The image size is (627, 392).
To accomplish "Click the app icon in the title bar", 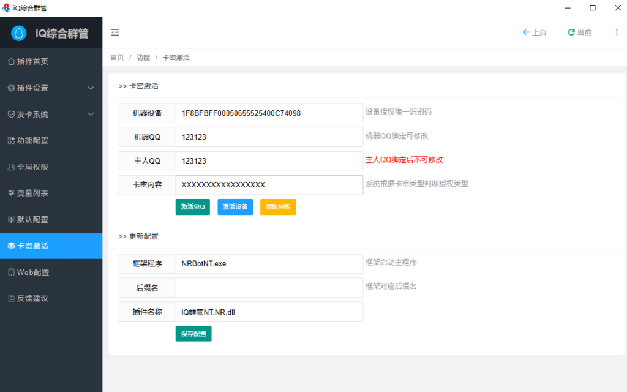I will pos(6,8).
